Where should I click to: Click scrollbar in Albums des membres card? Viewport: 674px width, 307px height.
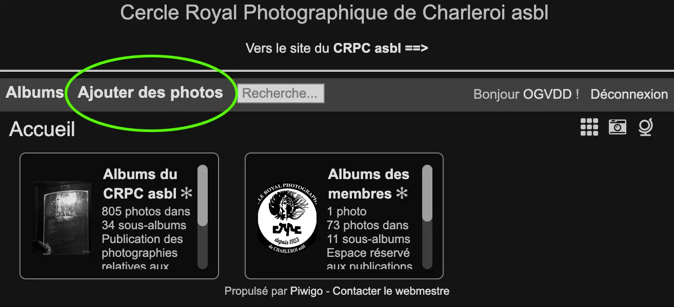427,216
